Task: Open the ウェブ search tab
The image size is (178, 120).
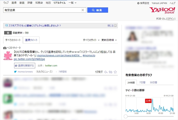Action: click(6, 3)
